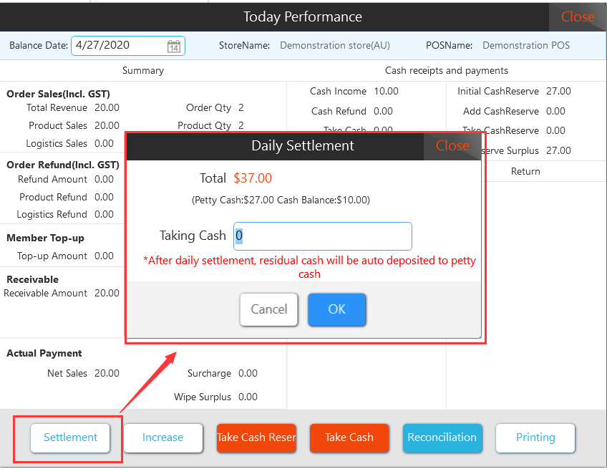Focus the Taking Cash input box
Image resolution: width=607 pixels, height=474 pixels.
tap(322, 236)
